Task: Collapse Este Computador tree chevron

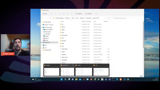Action: click(x=42, y=27)
